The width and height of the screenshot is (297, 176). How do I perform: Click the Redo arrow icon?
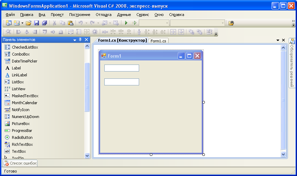point(93,23)
